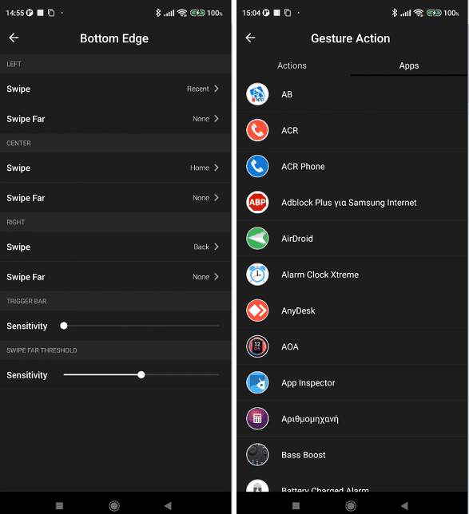Tap recents square in left phone navbar

59,505
